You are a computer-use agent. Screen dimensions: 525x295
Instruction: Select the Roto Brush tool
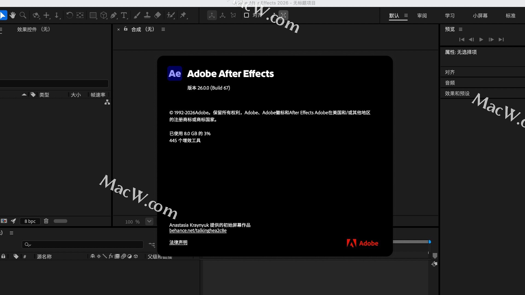click(171, 15)
